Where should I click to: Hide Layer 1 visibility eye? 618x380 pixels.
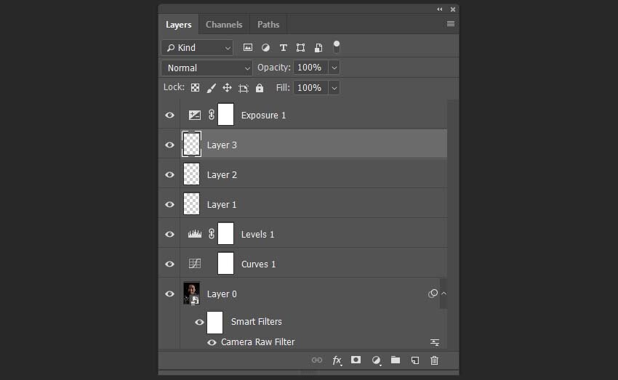tap(169, 204)
